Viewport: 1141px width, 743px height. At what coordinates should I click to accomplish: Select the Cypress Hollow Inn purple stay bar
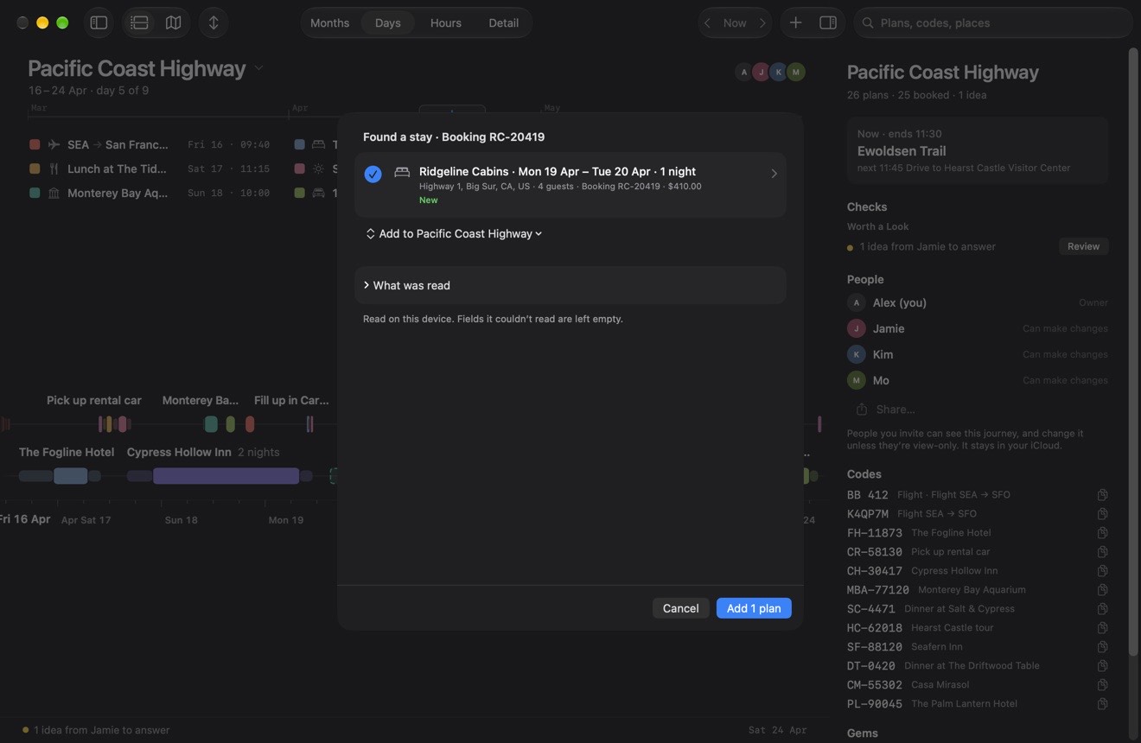[x=226, y=476]
